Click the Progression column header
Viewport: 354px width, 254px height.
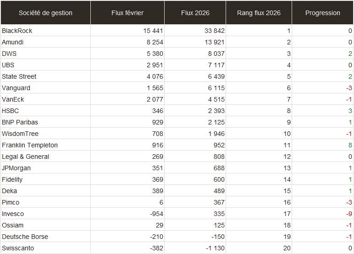point(322,13)
